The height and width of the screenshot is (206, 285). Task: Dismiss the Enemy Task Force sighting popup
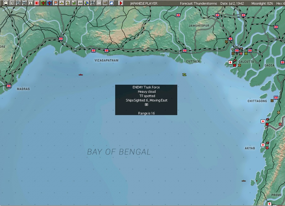pyautogui.click(x=146, y=99)
